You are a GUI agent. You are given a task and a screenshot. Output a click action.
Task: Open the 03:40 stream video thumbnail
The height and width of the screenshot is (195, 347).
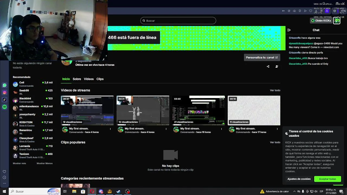pos(198,110)
